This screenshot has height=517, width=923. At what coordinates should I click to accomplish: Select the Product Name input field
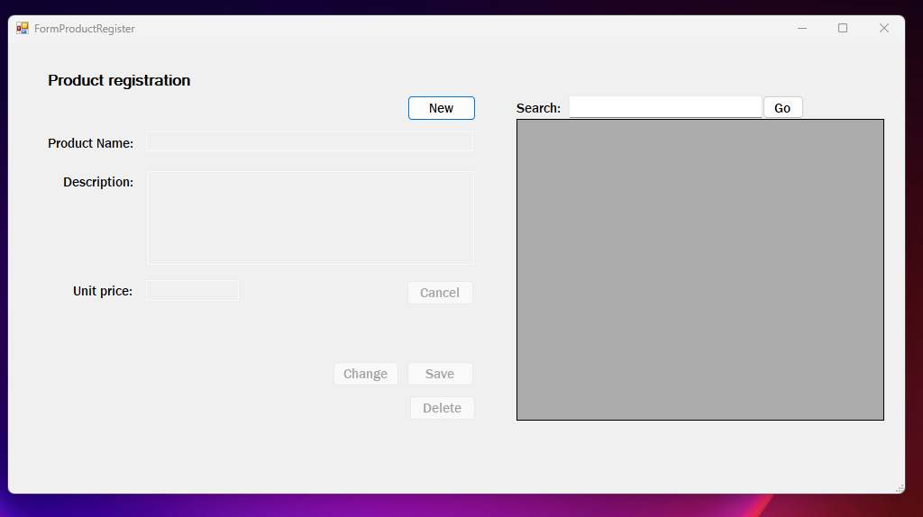pyautogui.click(x=310, y=141)
